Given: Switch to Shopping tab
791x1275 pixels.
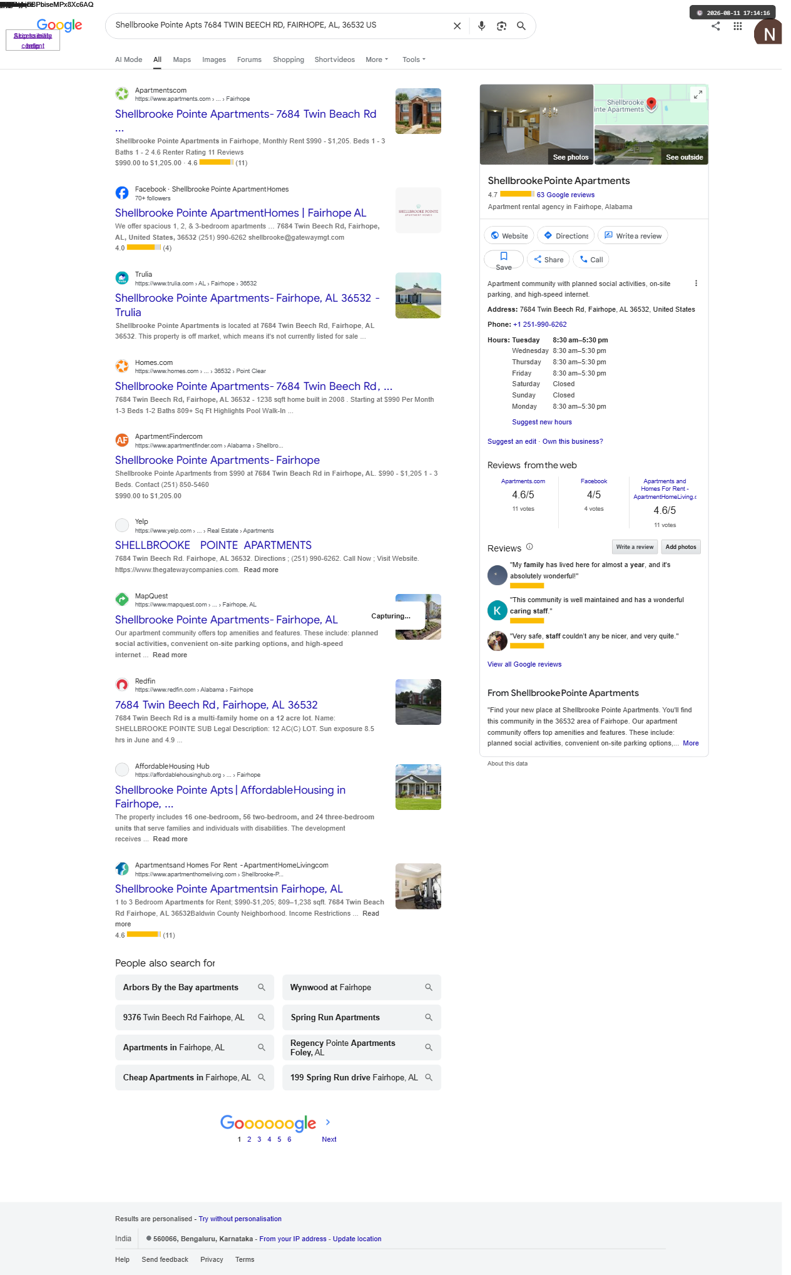Looking at the screenshot, I should [288, 59].
